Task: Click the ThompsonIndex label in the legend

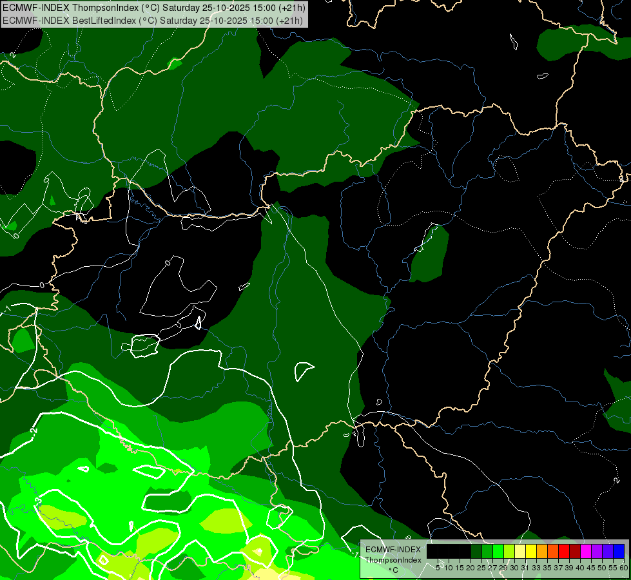Action: point(393,560)
